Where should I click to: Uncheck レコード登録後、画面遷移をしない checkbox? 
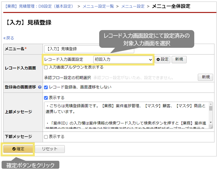click(x=46, y=87)
